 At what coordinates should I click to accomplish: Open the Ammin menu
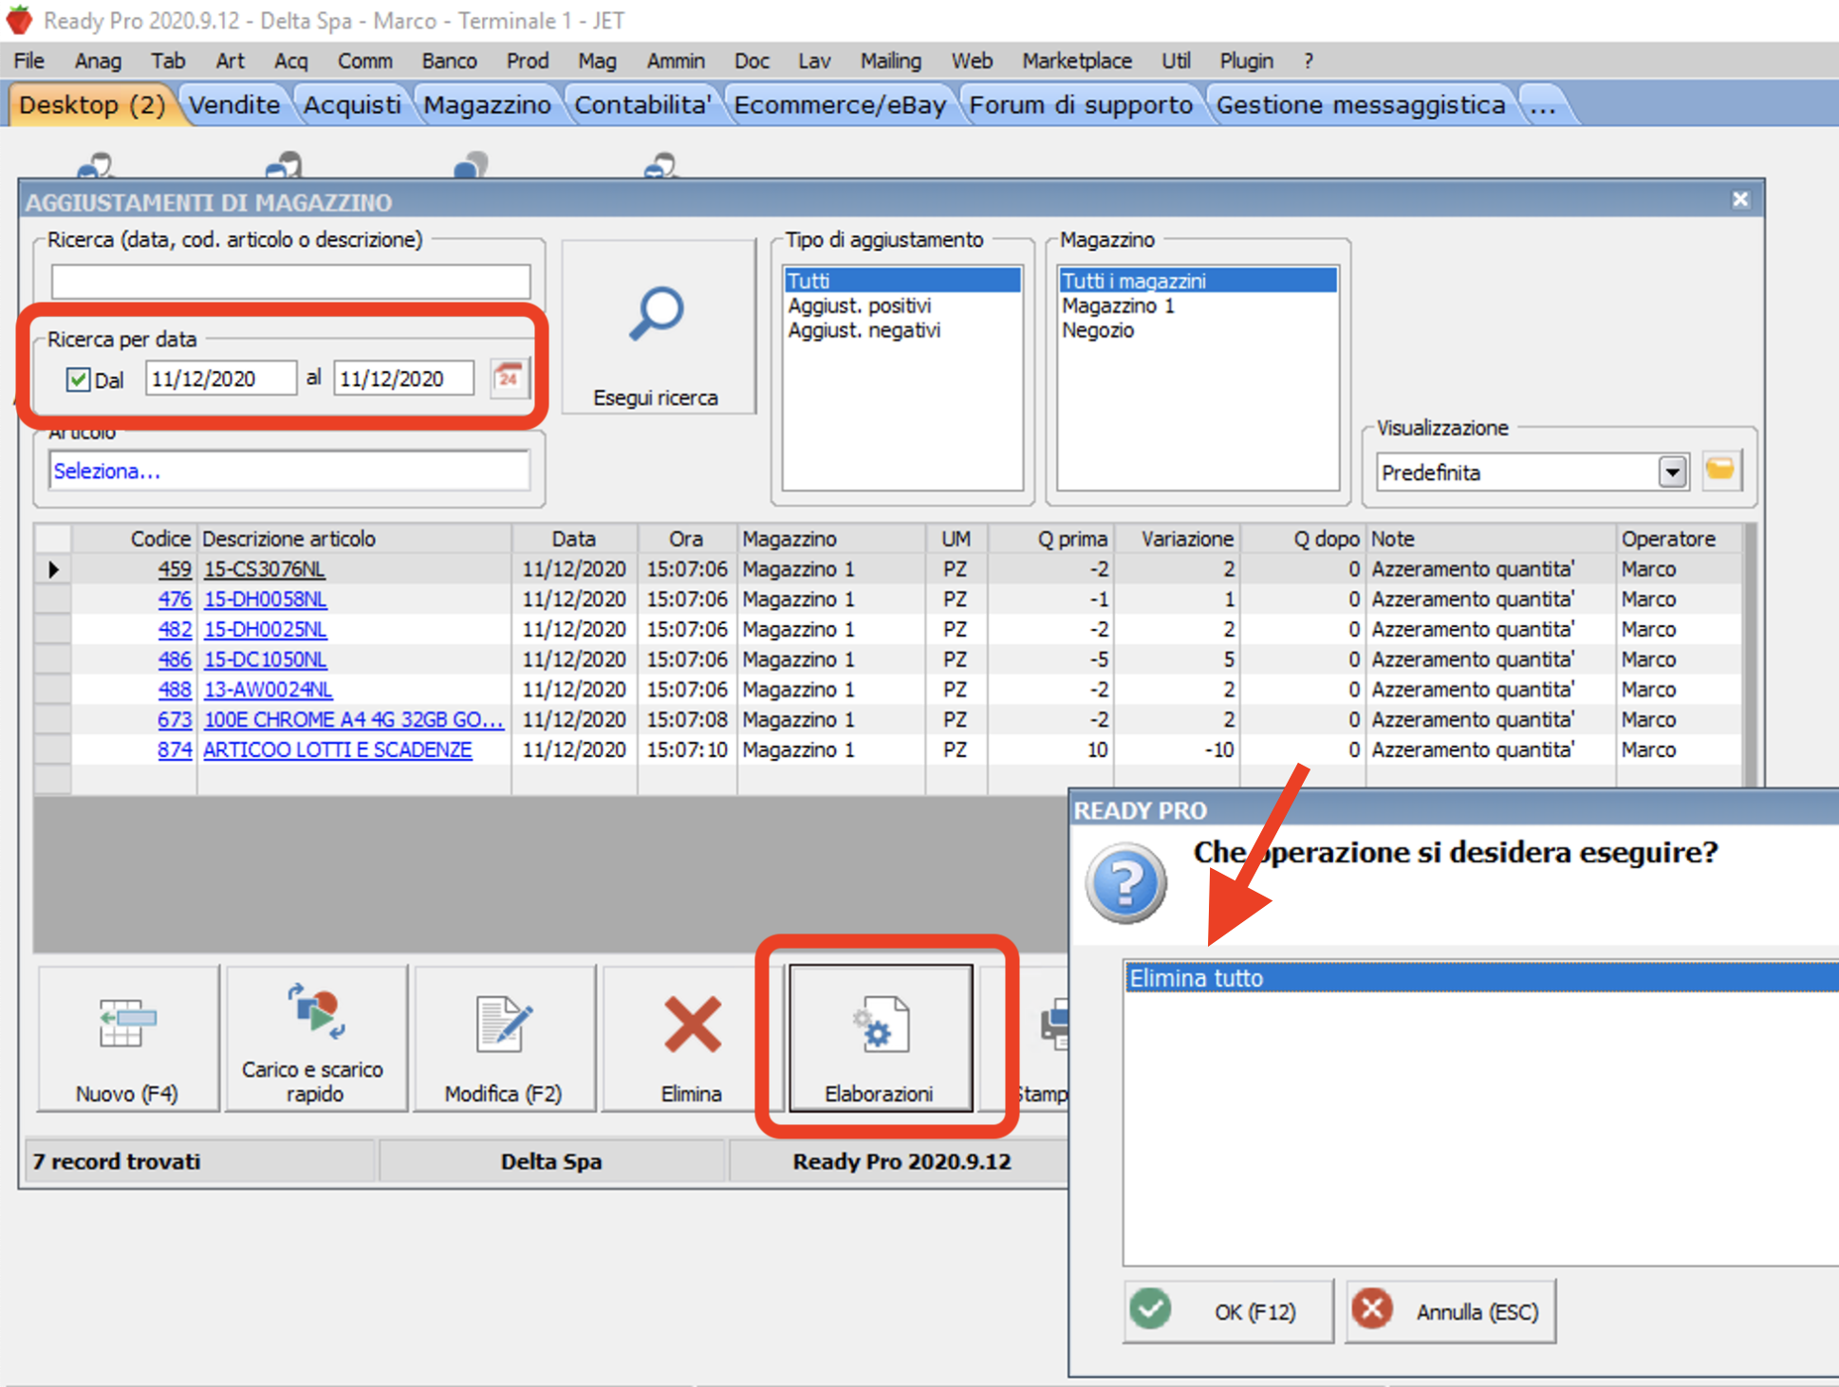676,61
